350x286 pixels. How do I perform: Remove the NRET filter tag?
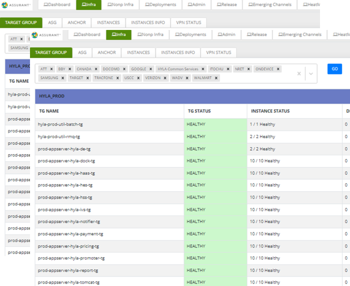coord(248,69)
